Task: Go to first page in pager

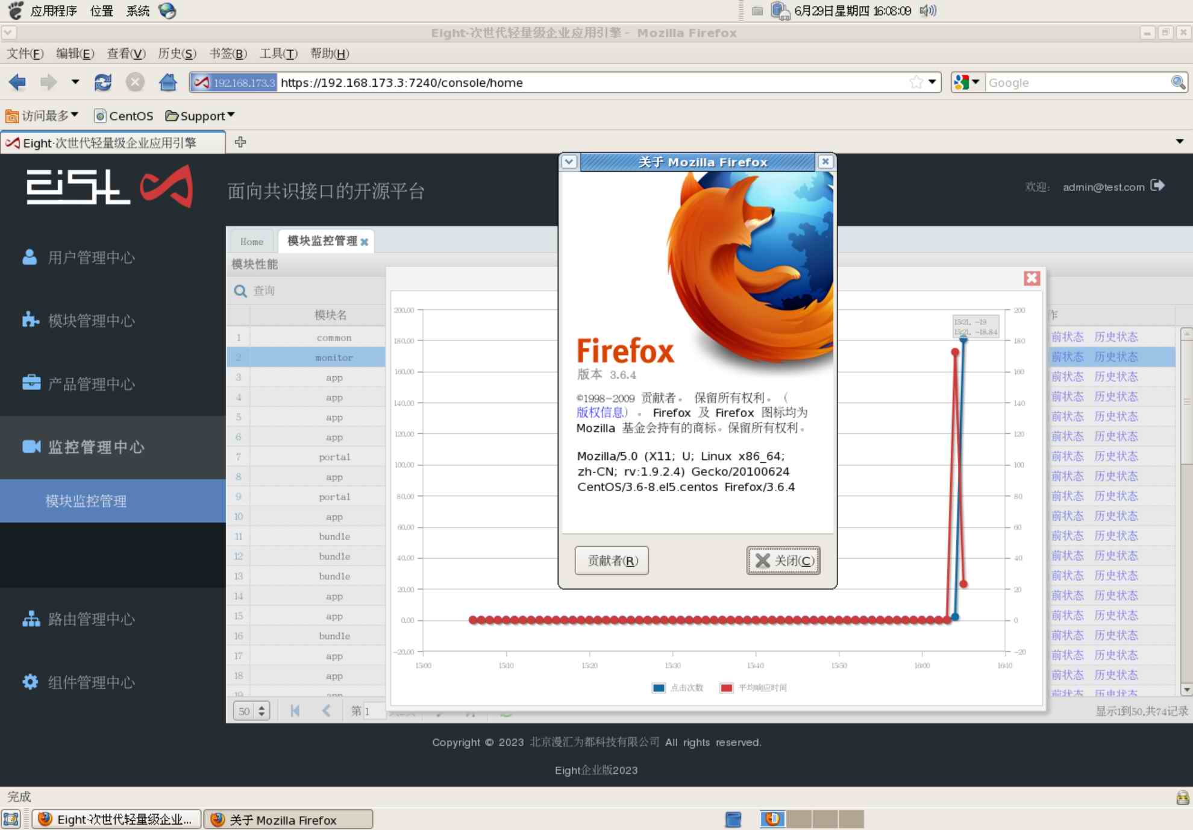Action: 295,711
